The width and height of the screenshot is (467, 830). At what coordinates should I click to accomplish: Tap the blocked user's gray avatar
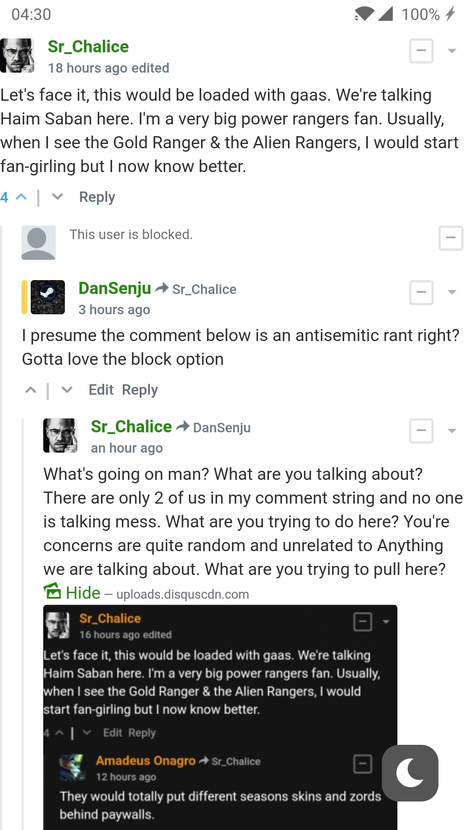38,243
